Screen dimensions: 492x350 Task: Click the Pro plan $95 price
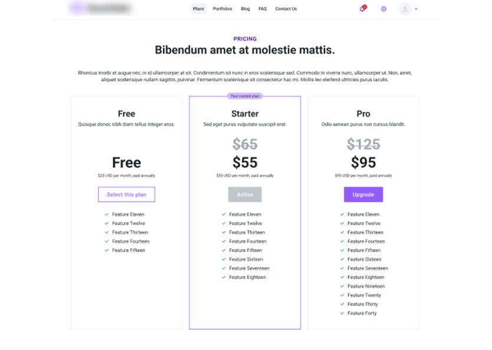point(363,163)
